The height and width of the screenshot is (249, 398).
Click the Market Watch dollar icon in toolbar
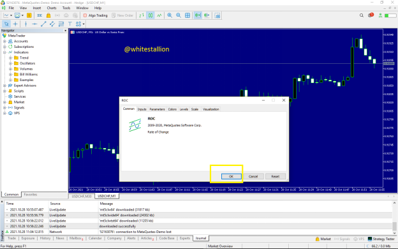click(29, 15)
